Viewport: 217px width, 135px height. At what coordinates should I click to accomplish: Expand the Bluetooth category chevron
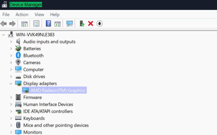[x=11, y=55]
